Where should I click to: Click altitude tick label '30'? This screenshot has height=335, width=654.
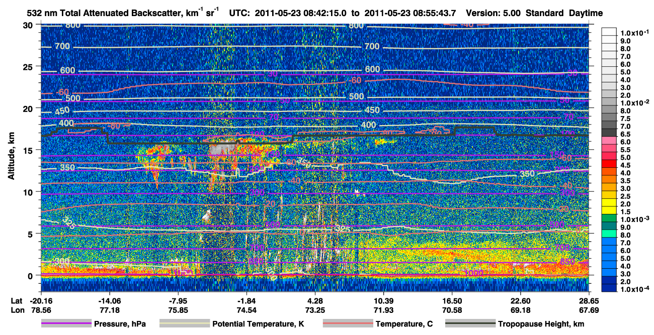point(29,25)
